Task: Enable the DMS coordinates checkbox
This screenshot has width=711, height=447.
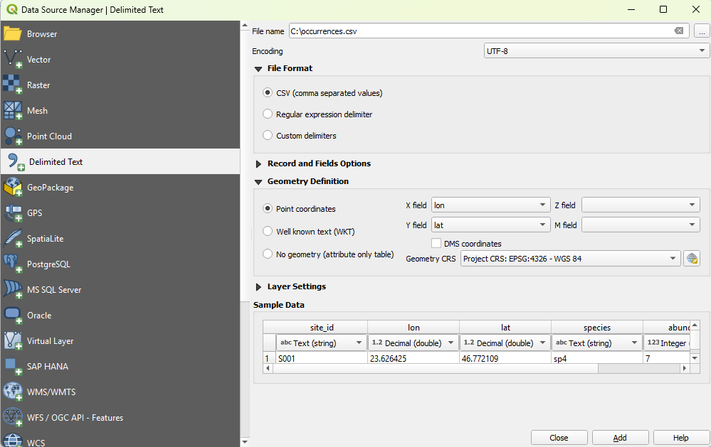Action: click(436, 243)
